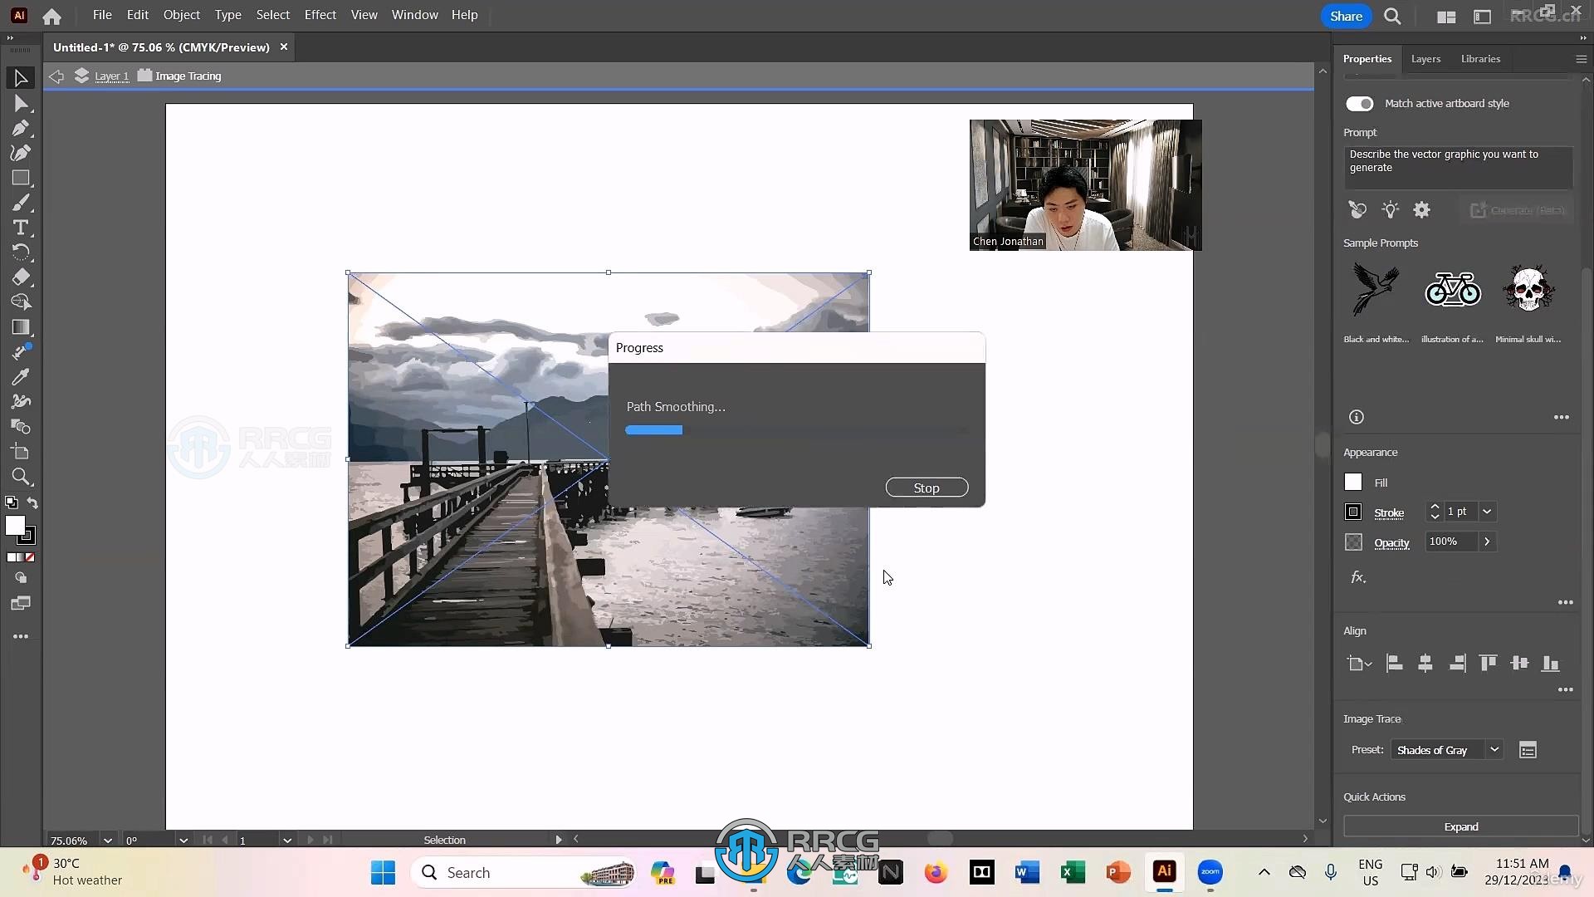Open the search magnifier in top bar
The height and width of the screenshot is (897, 1594).
(1392, 16)
